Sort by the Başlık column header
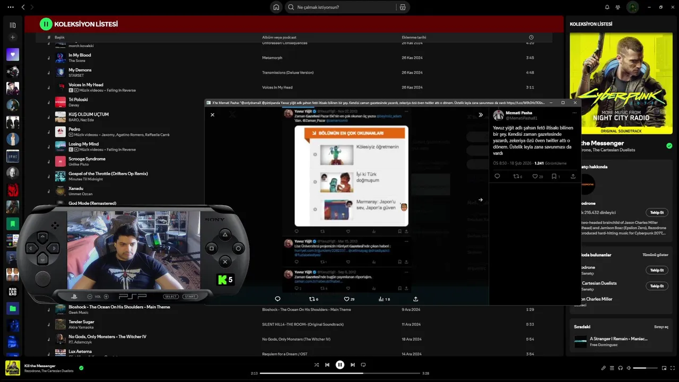 click(59, 37)
